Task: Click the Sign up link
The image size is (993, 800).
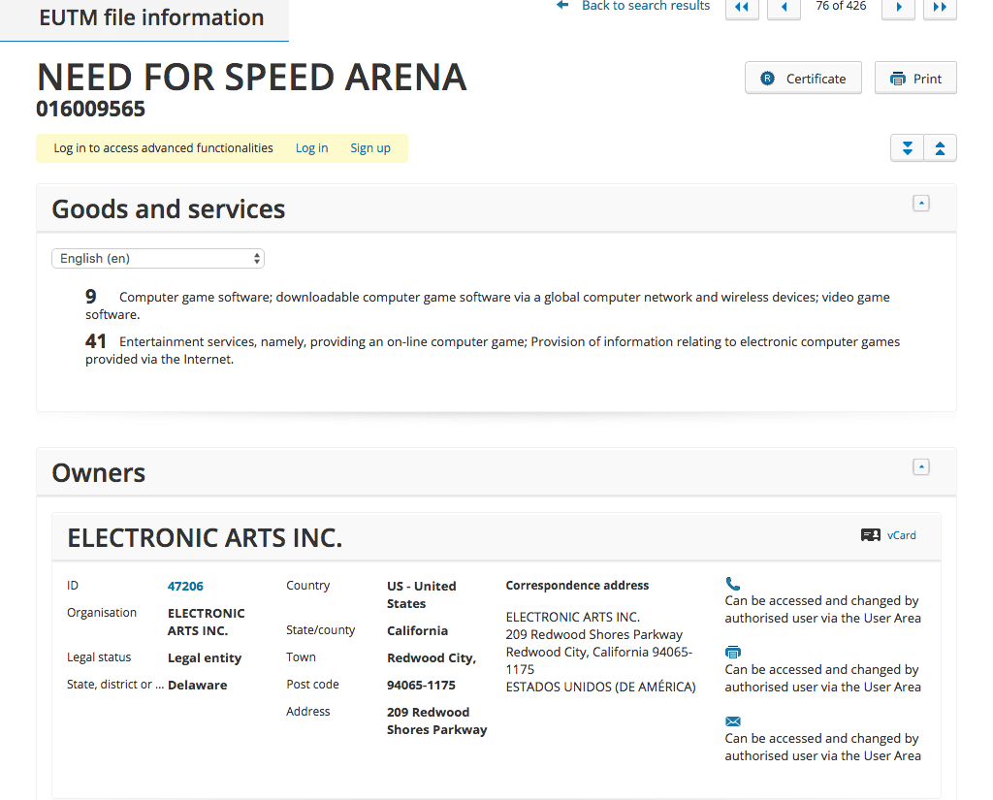Action: tap(370, 148)
